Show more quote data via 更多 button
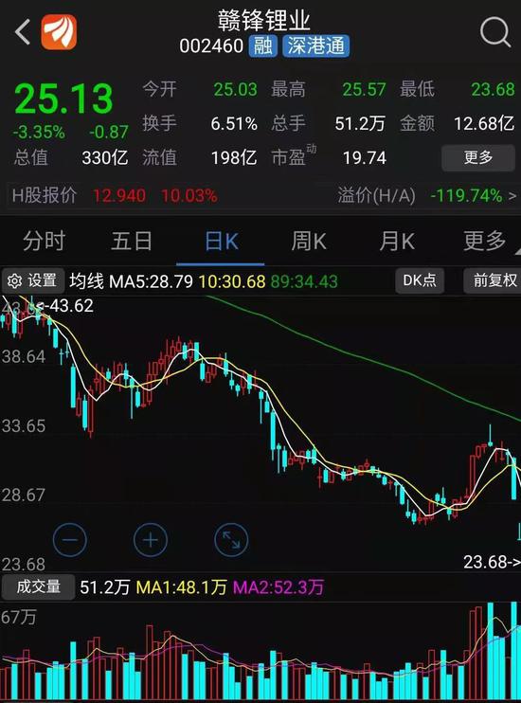Image resolution: width=521 pixels, height=703 pixels. 478,158
